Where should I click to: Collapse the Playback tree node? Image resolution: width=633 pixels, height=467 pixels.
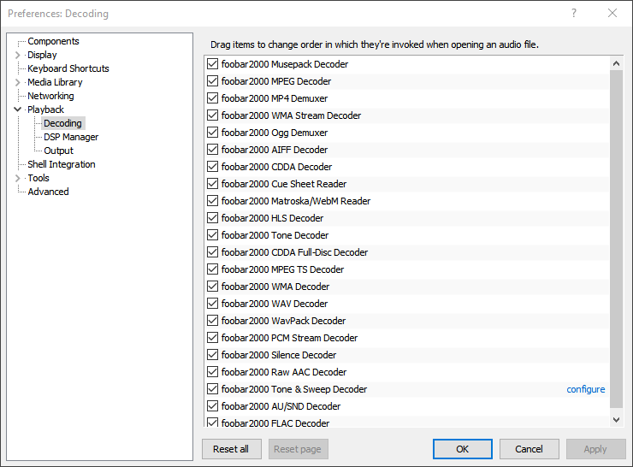(x=18, y=109)
